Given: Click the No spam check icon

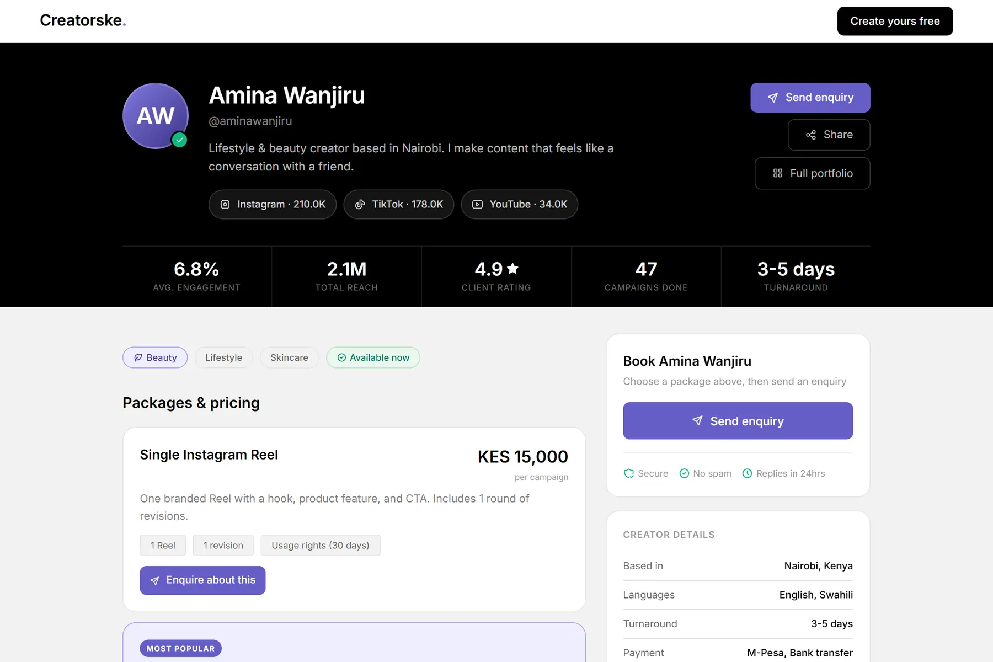Looking at the screenshot, I should coord(684,473).
